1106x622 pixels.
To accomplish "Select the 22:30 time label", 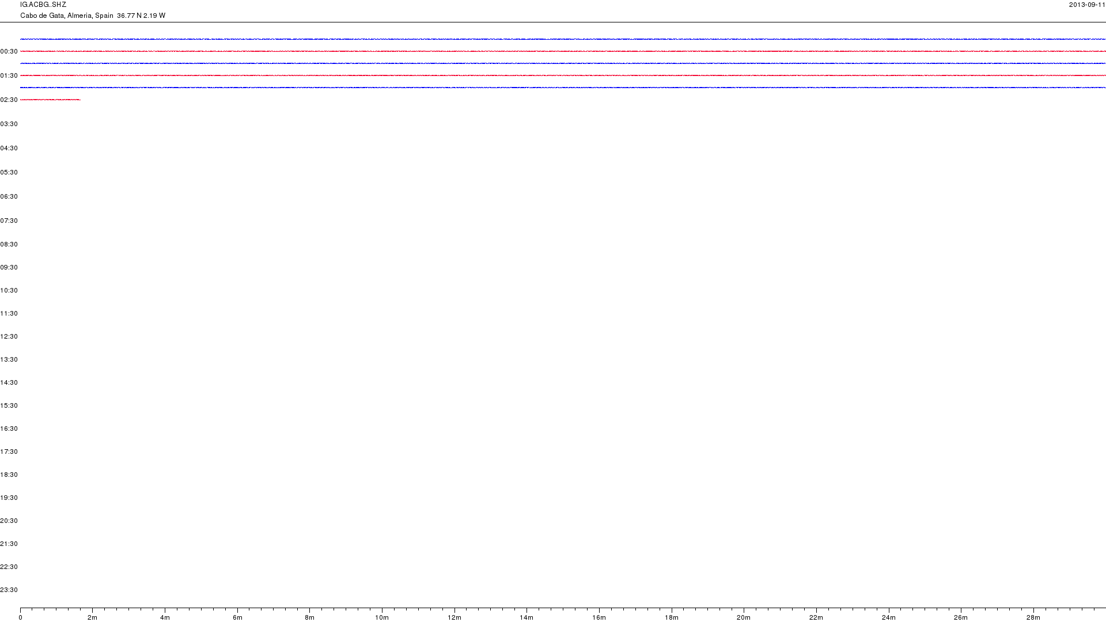I will click(x=9, y=567).
